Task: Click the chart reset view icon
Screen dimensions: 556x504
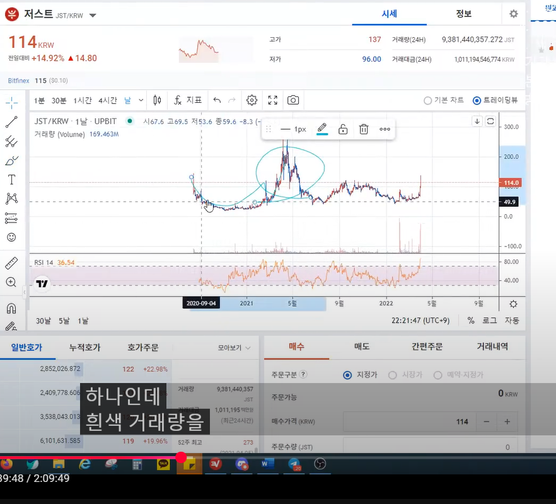Action: click(490, 121)
